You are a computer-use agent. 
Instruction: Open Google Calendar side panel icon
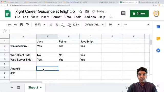[x=158, y=27]
